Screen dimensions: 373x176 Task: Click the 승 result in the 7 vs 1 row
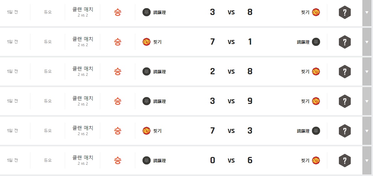tap(117, 42)
